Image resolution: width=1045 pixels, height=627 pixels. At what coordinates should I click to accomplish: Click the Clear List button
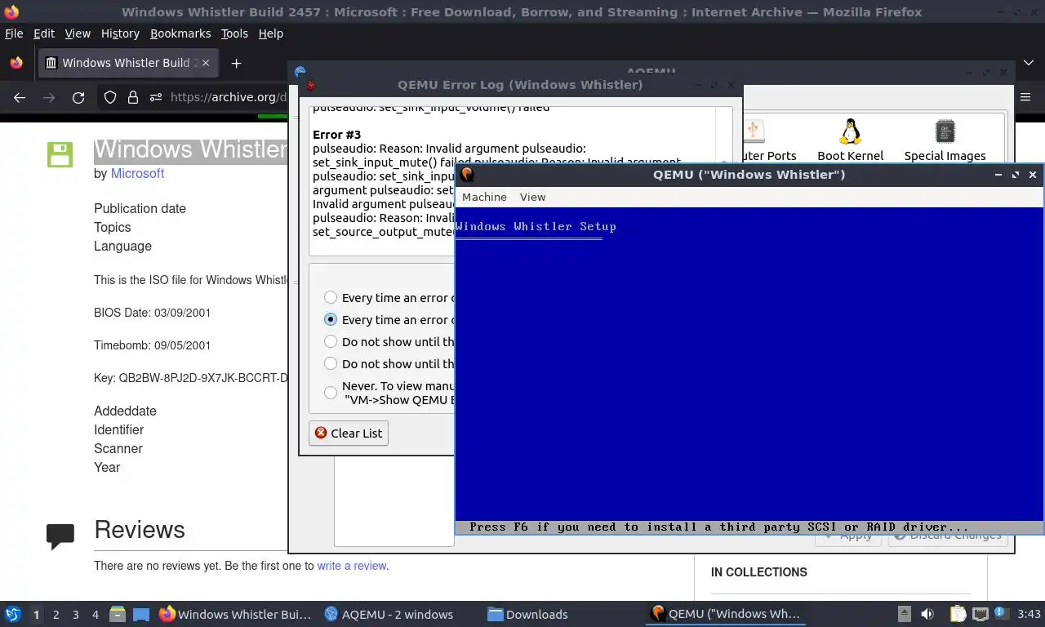[348, 433]
